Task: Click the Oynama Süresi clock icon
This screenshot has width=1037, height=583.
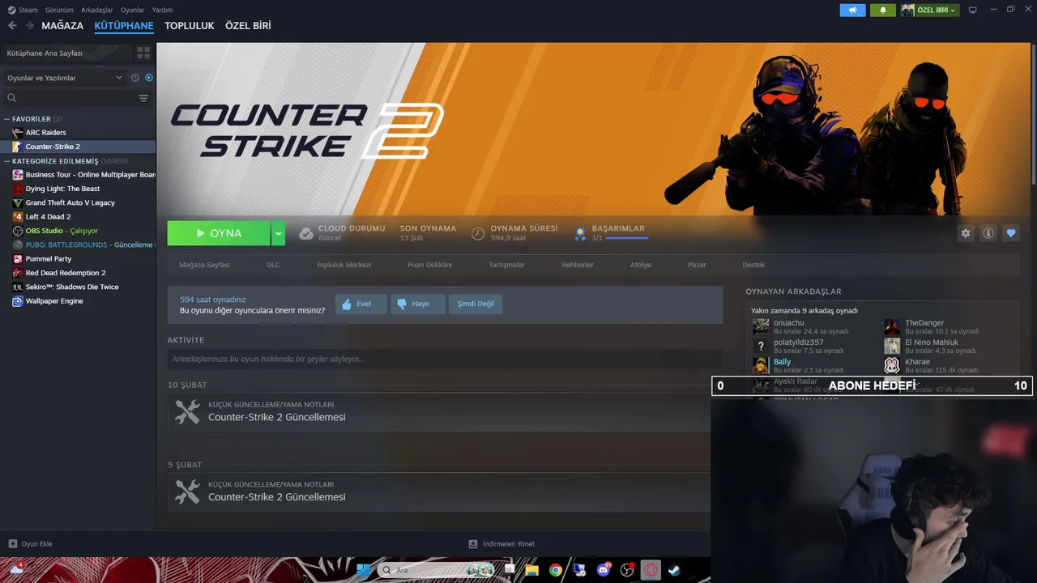Action: 478,233
